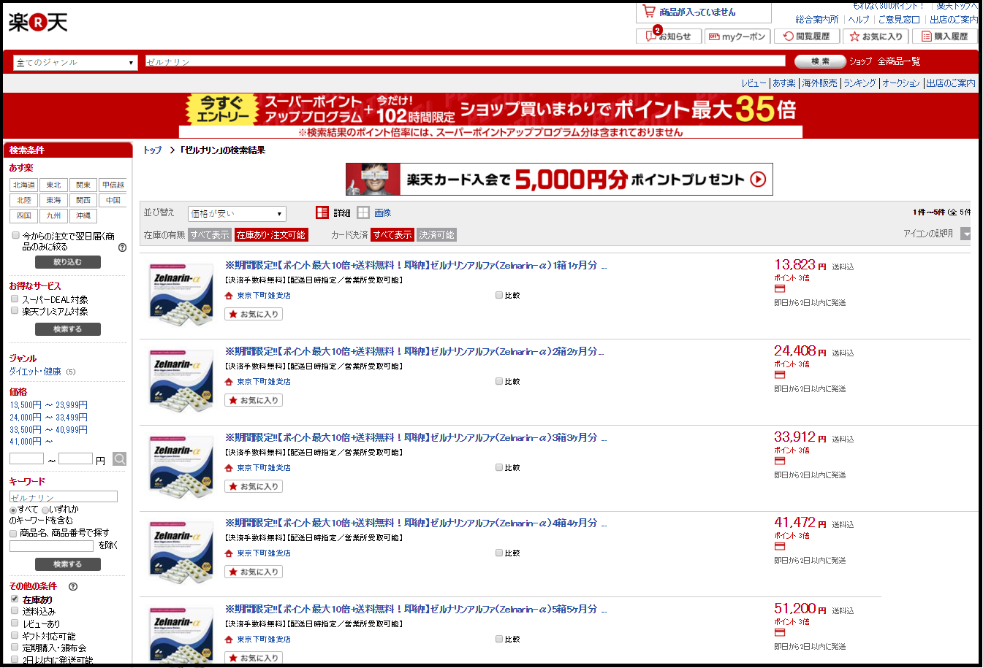
Task: Click credit card icon under 13,823円 price
Action: [780, 289]
